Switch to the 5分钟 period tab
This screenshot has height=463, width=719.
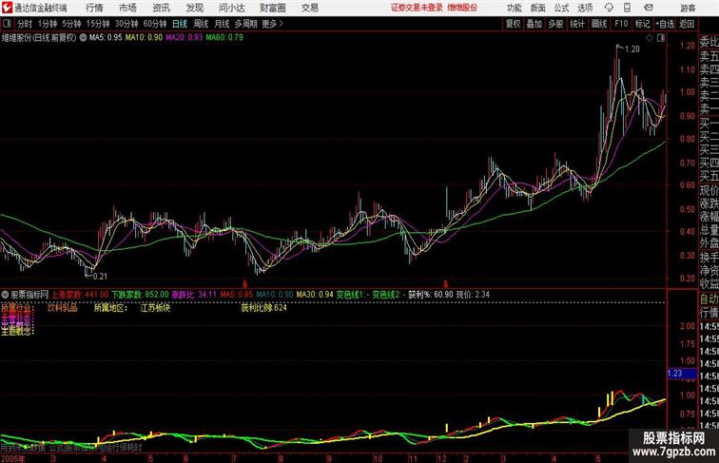(71, 24)
